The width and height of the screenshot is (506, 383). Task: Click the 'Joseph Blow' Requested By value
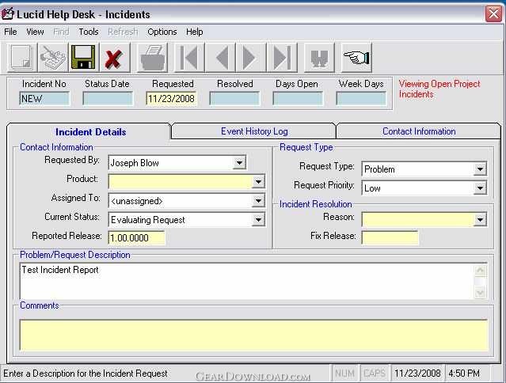pos(135,163)
